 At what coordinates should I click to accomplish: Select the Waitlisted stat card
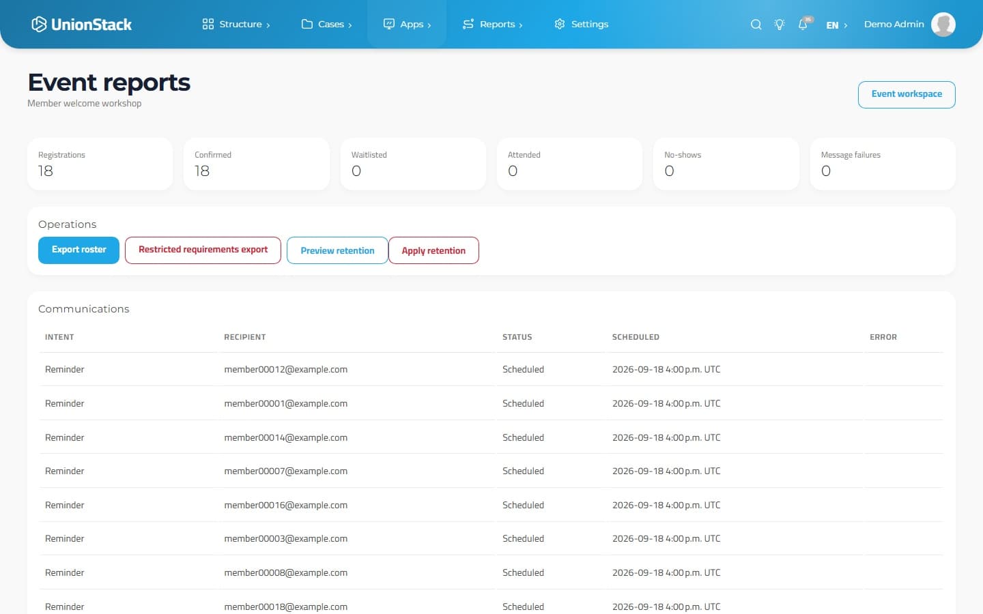(413, 164)
